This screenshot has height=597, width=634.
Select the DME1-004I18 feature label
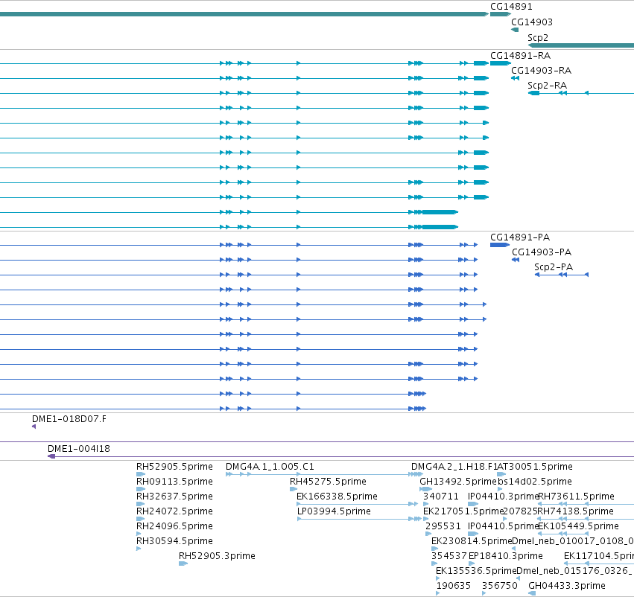pyautogui.click(x=79, y=449)
